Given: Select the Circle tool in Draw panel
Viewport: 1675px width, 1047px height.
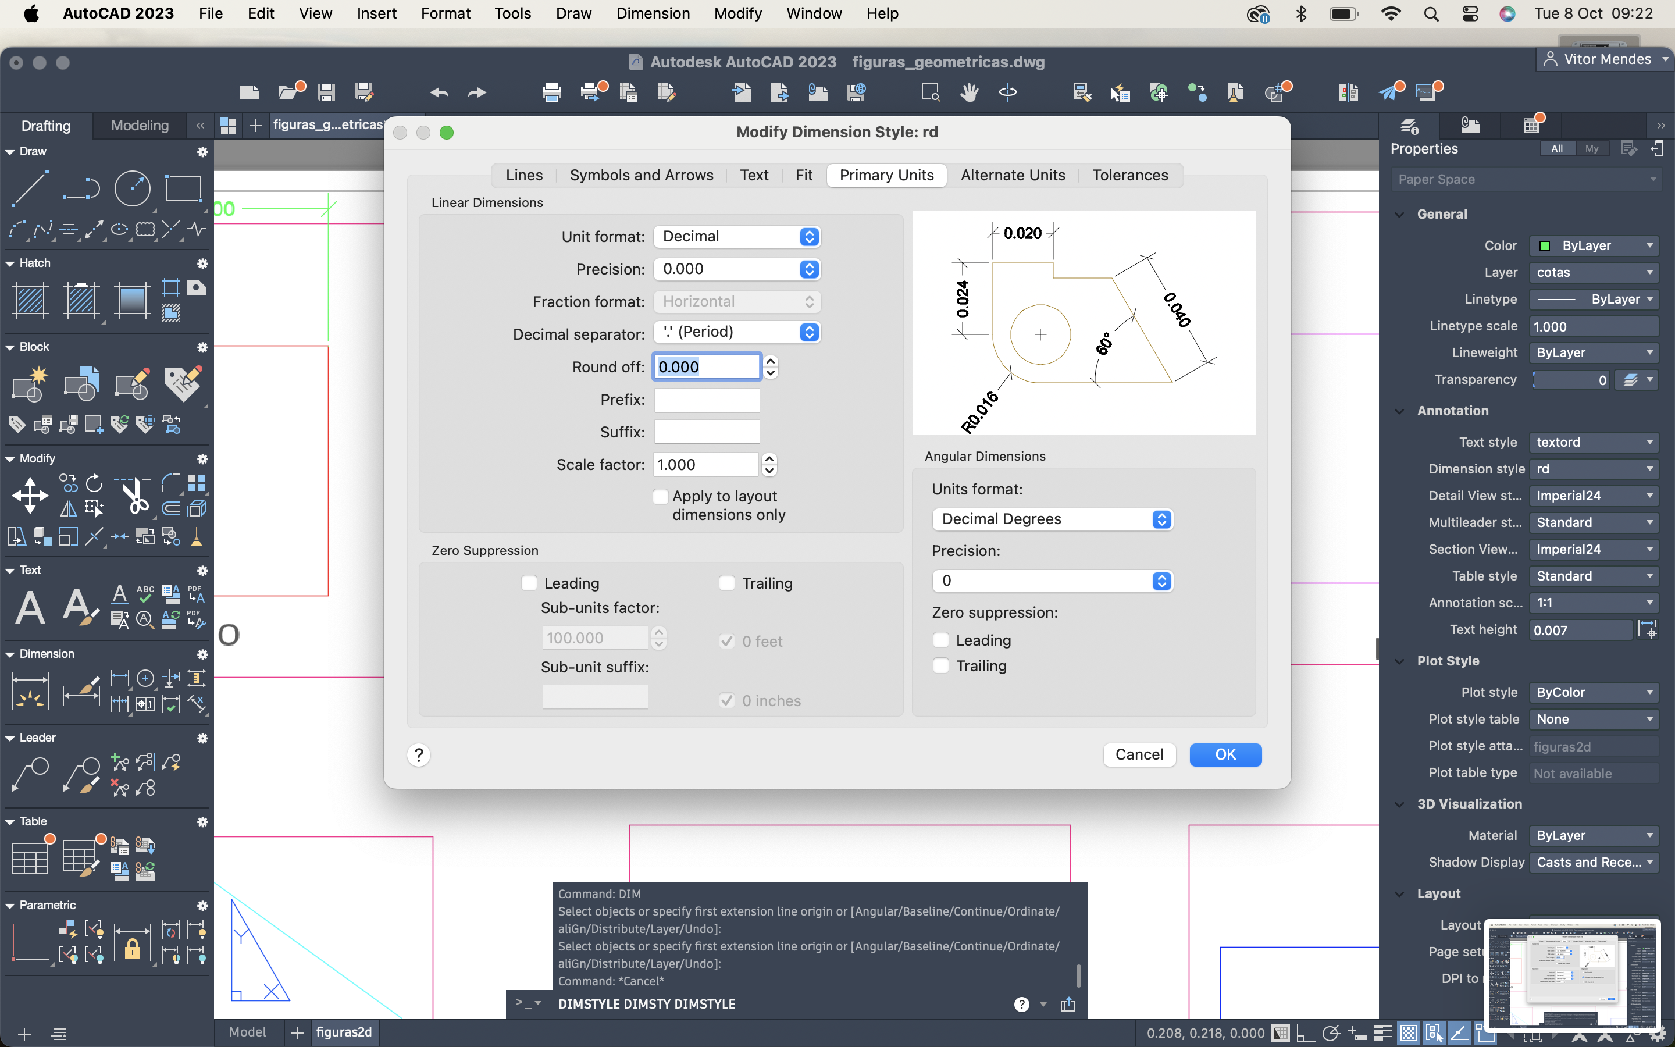Looking at the screenshot, I should pos(132,188).
